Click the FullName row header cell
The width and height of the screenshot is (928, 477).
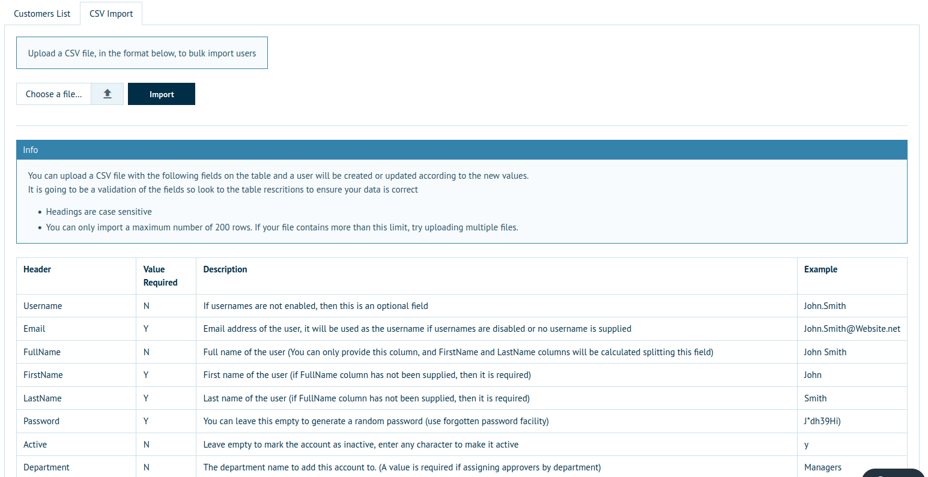(42, 352)
